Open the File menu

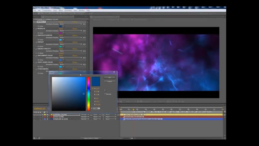pos(35,11)
